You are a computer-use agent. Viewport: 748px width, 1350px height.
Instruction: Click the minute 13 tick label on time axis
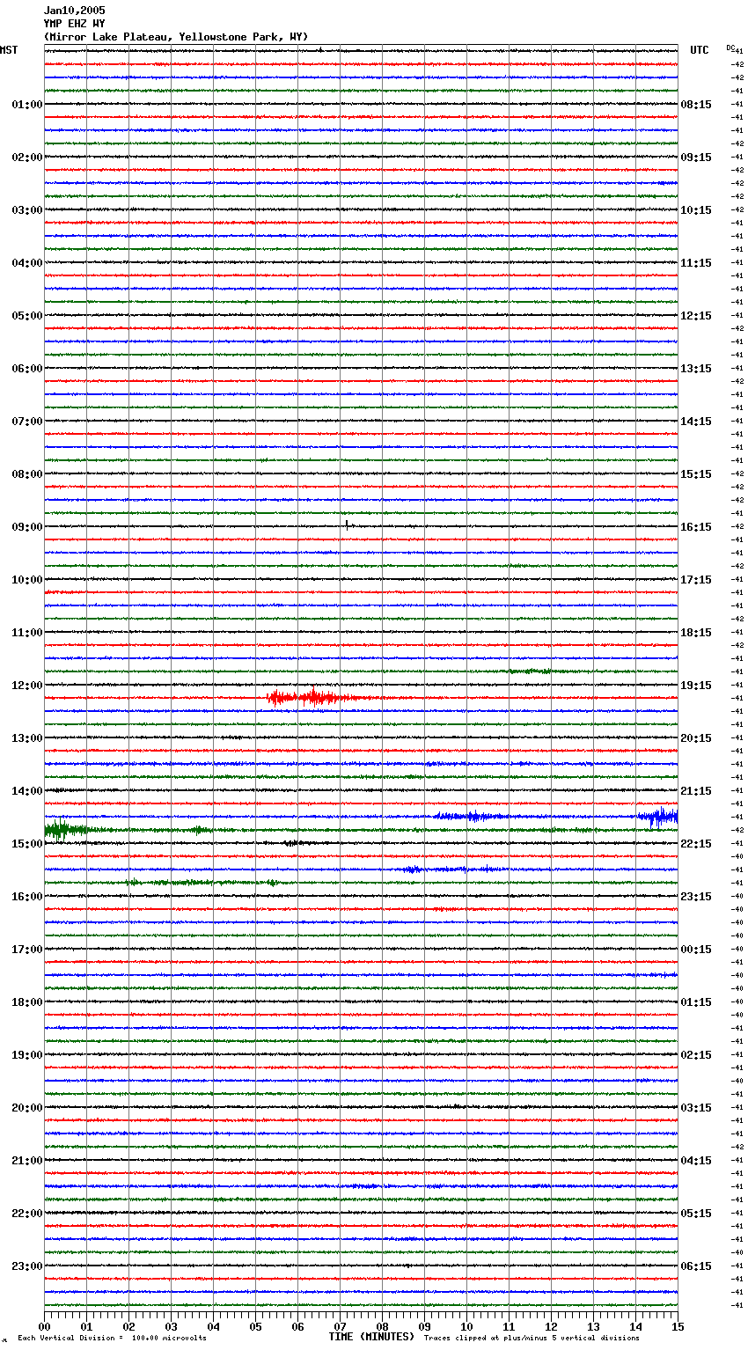(593, 1326)
